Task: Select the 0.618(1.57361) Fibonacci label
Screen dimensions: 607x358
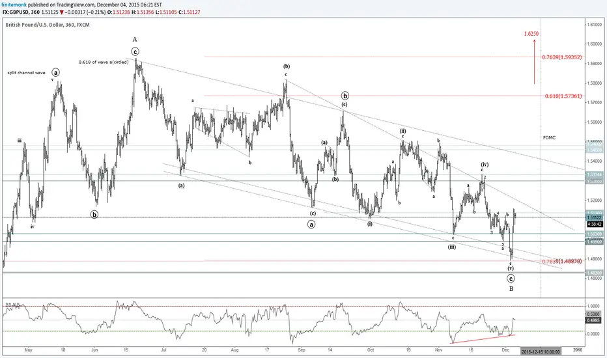Action: point(563,96)
